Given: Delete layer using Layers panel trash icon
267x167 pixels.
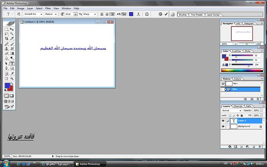Looking at the screenshot, I should 259,146.
